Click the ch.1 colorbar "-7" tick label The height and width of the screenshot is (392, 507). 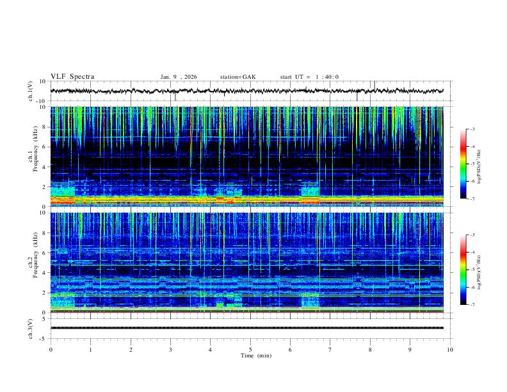[x=472, y=199]
